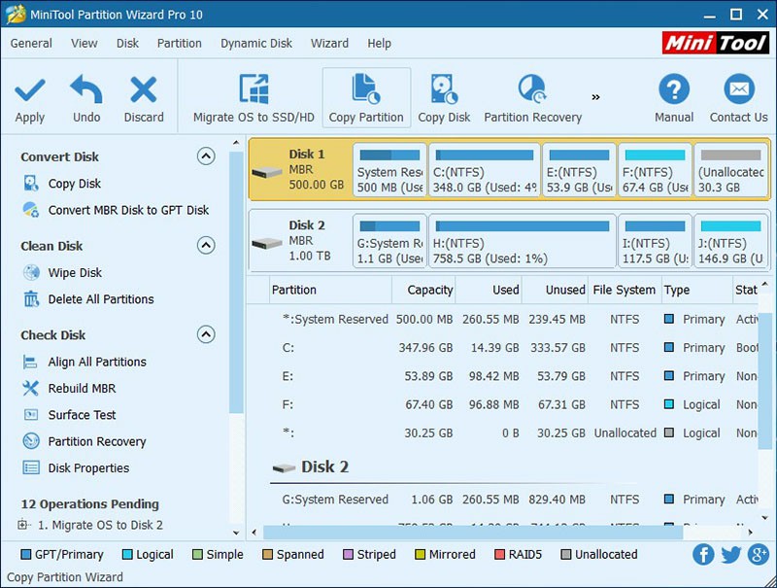Collapse the Convert Disk section

click(206, 156)
